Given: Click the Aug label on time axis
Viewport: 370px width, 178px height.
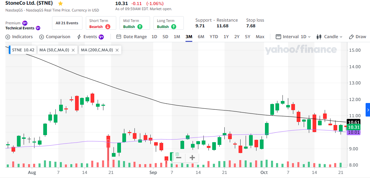Looking at the screenshot, I should [32, 172].
